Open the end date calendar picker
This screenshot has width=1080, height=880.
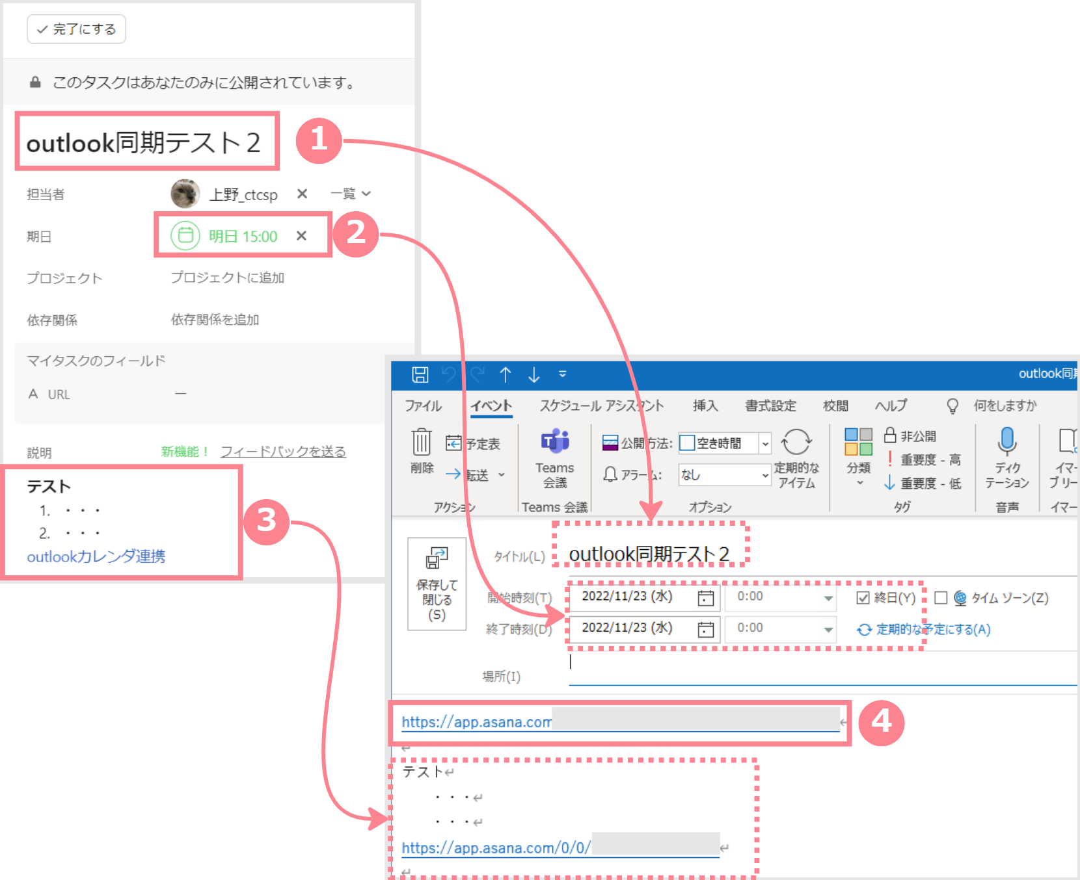[x=706, y=629]
